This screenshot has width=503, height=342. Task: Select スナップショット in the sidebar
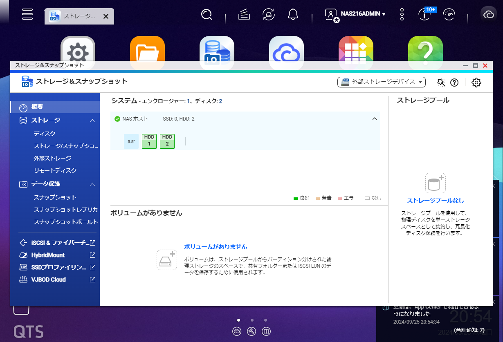55,197
